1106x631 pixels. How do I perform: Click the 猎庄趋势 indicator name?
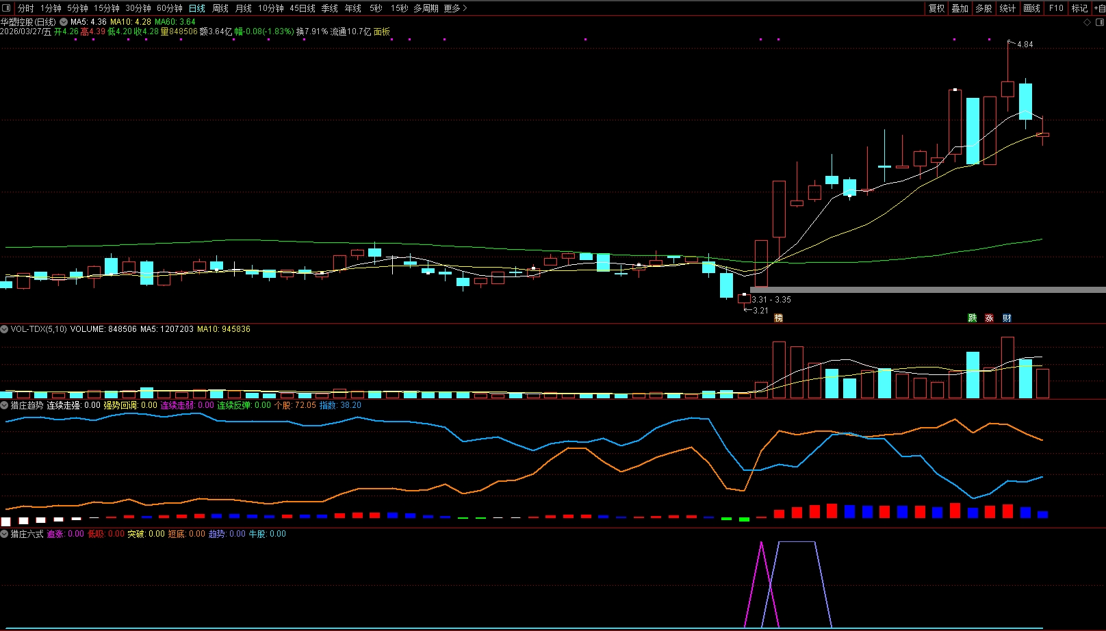(x=27, y=405)
